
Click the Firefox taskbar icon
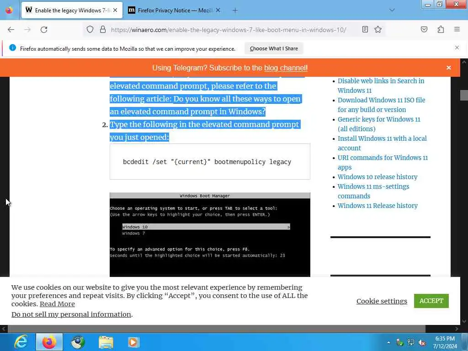point(49,342)
